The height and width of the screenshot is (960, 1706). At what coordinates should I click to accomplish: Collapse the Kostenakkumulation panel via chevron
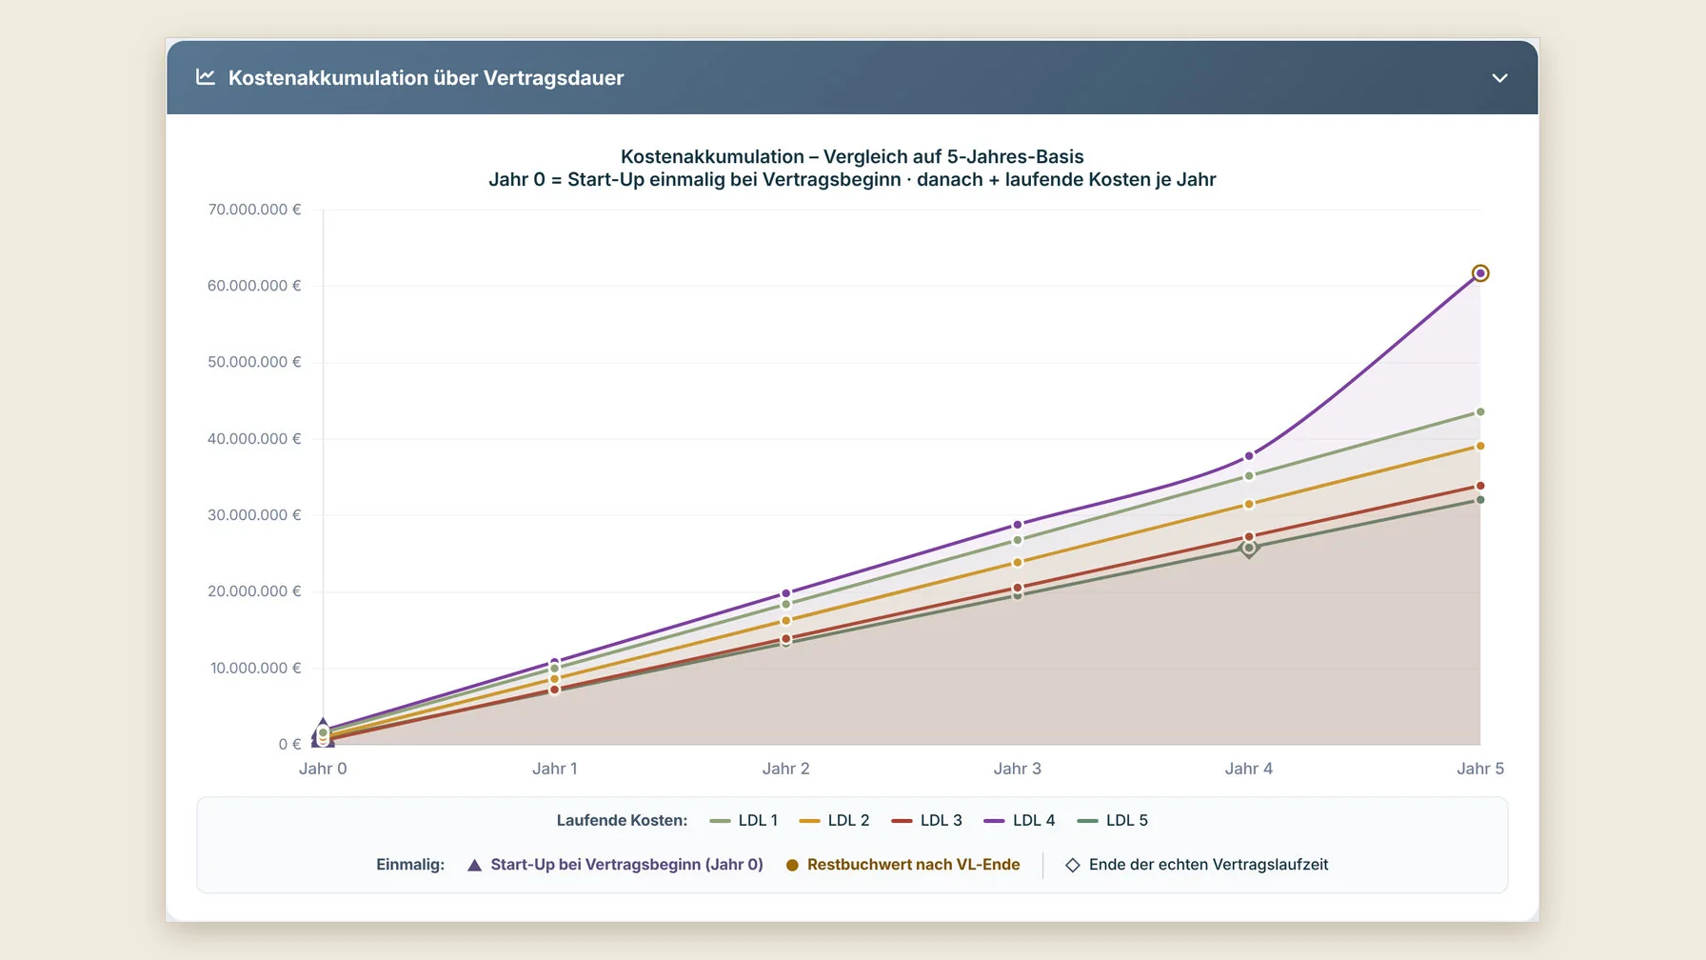[x=1499, y=78]
